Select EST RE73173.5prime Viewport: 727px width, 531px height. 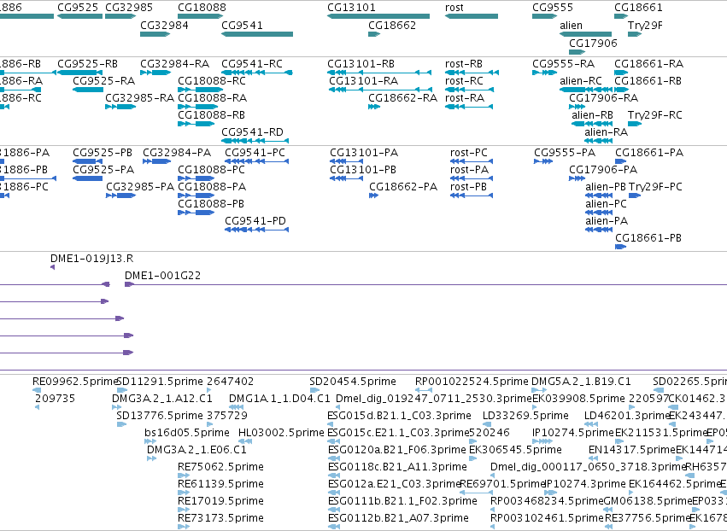[220, 518]
